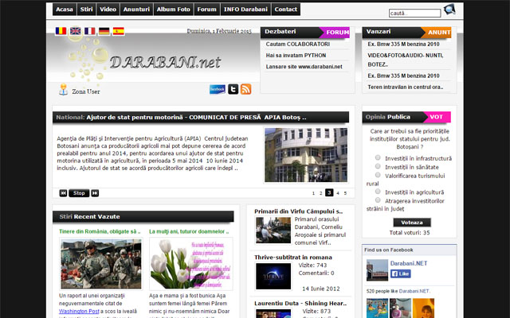
Task: Go to next slide in news slider
Action: (x=95, y=193)
